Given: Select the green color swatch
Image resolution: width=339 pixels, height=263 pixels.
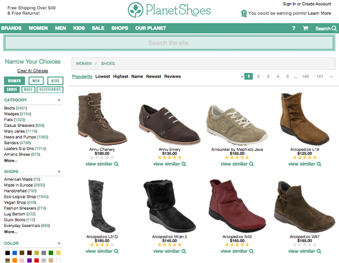Looking at the screenshot, I should pos(51,253).
